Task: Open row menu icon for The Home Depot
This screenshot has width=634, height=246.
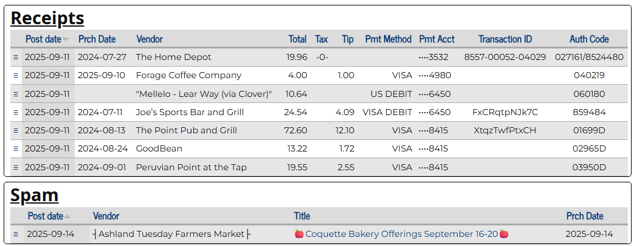Action: 16,57
